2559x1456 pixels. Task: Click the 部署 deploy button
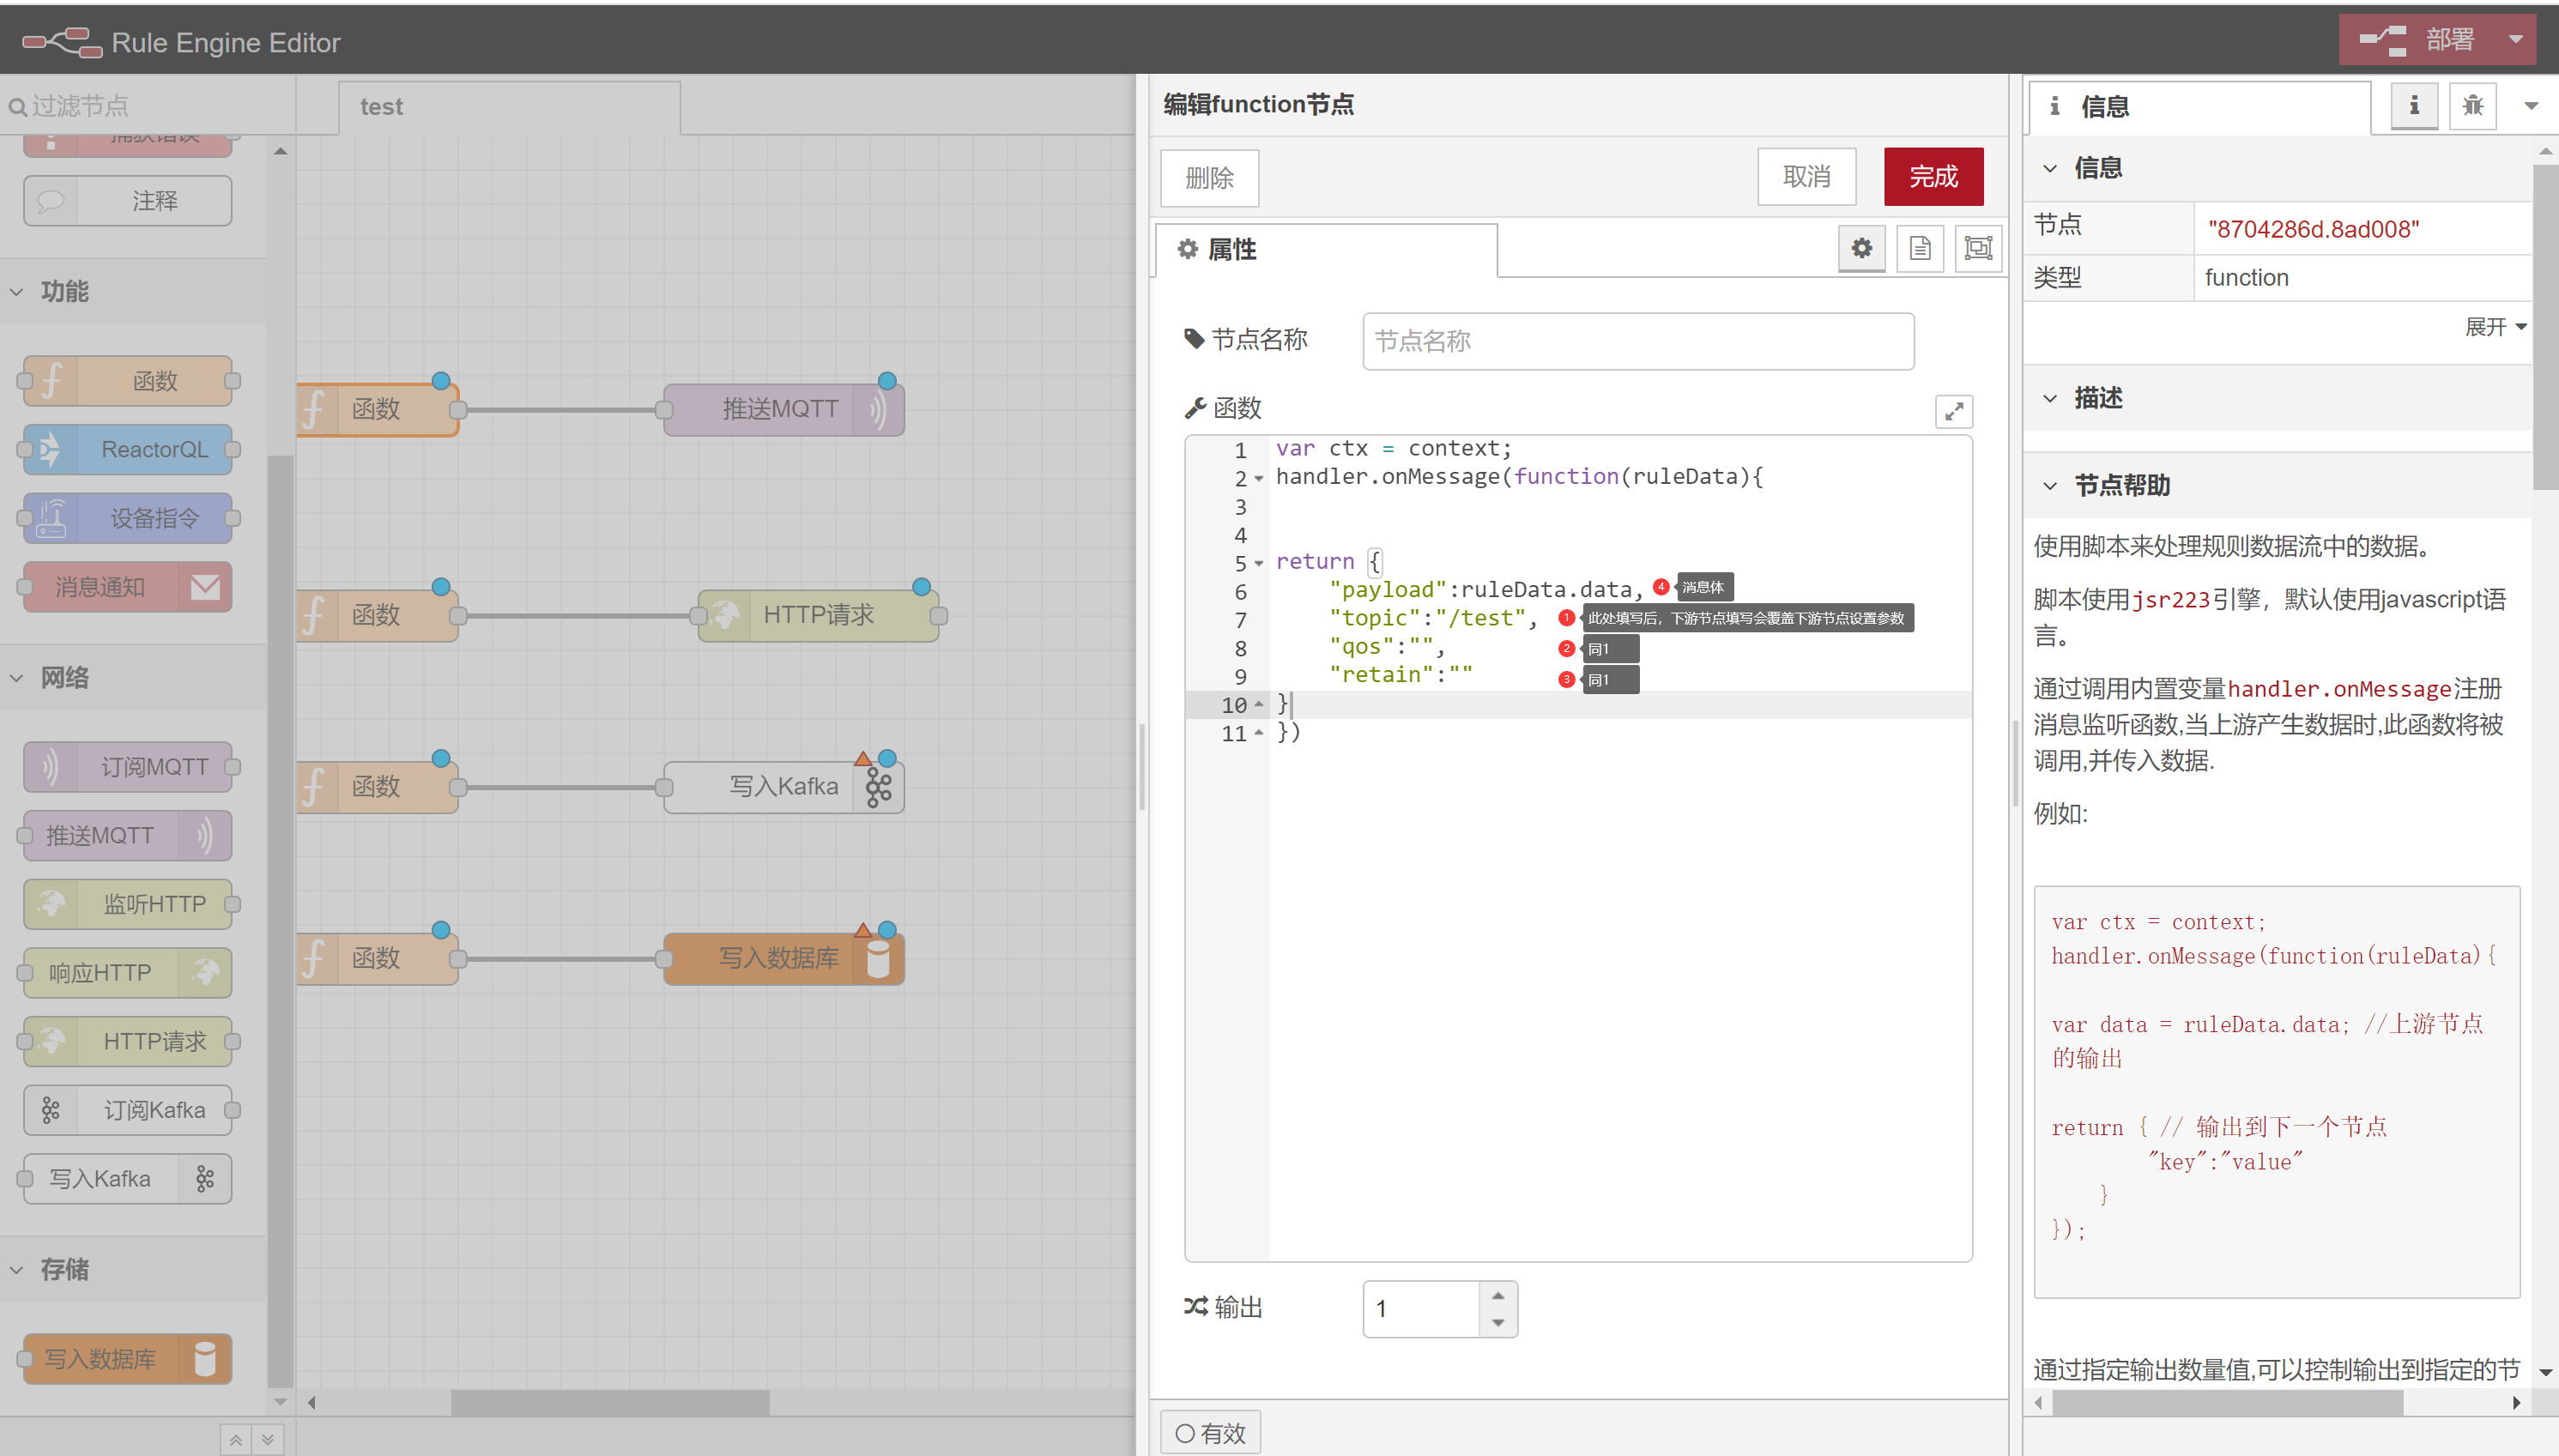pyautogui.click(x=2419, y=40)
